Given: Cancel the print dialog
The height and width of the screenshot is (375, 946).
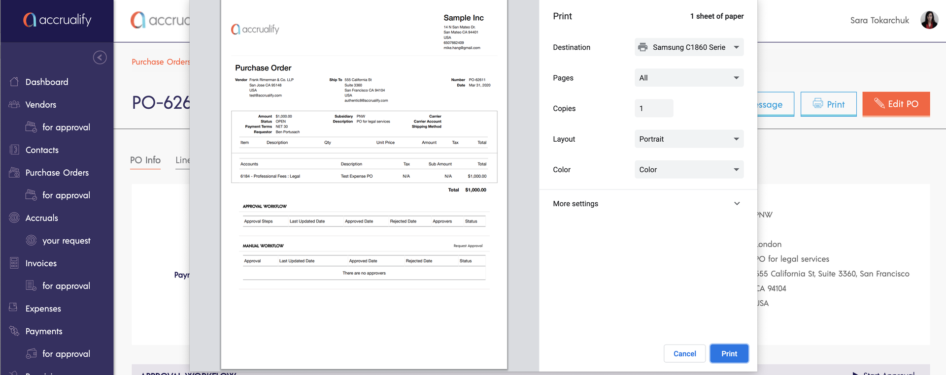Looking at the screenshot, I should point(684,354).
